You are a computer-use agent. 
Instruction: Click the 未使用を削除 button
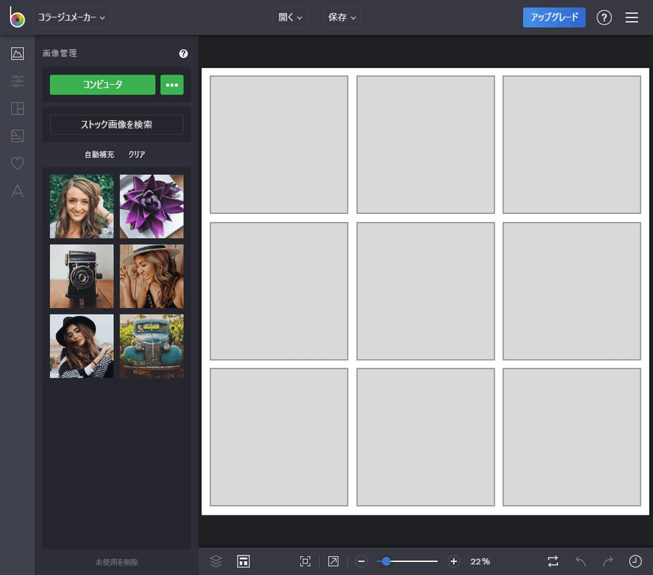117,562
